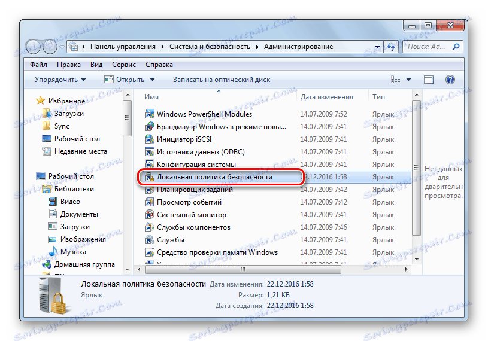
Task: Click the Библиотеки icon in sidebar
Action: click(x=47, y=188)
